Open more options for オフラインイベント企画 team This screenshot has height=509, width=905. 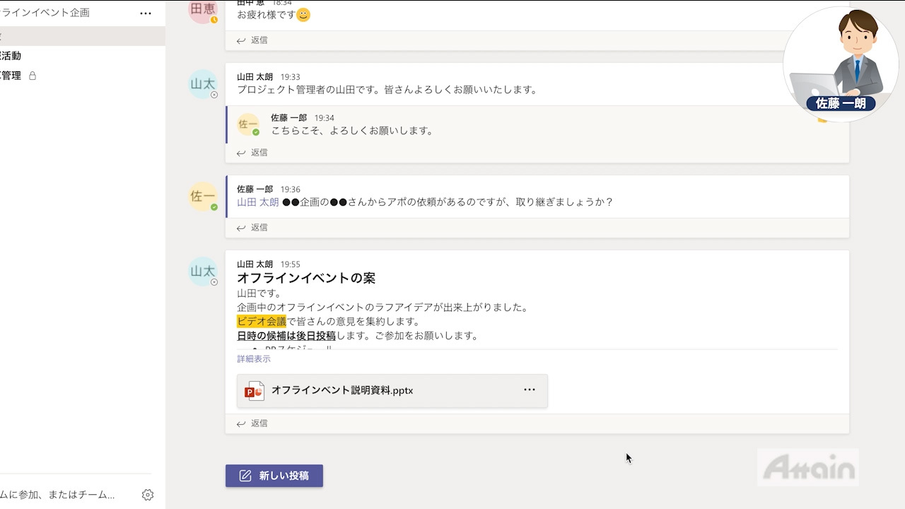tap(146, 13)
